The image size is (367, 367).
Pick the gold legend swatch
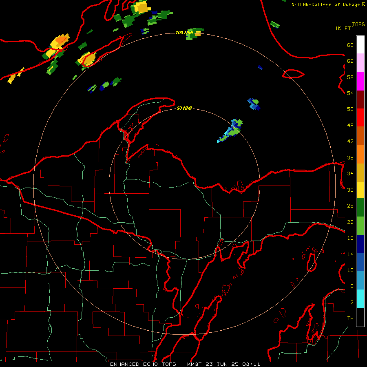point(360,172)
